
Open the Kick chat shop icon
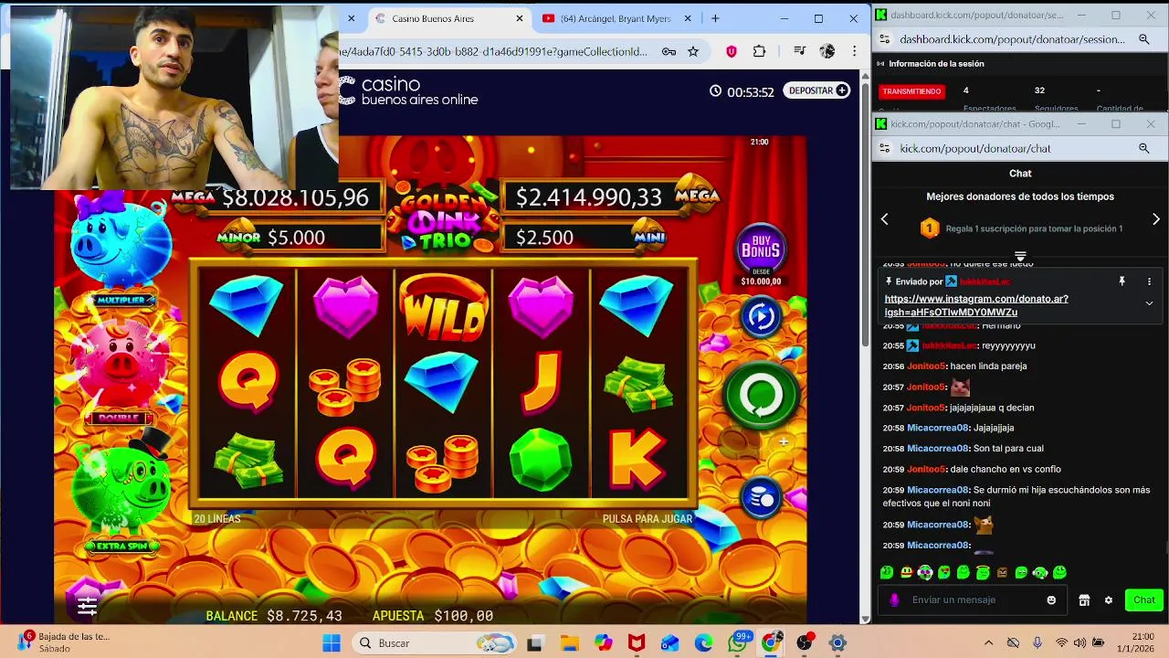[x=1084, y=600]
